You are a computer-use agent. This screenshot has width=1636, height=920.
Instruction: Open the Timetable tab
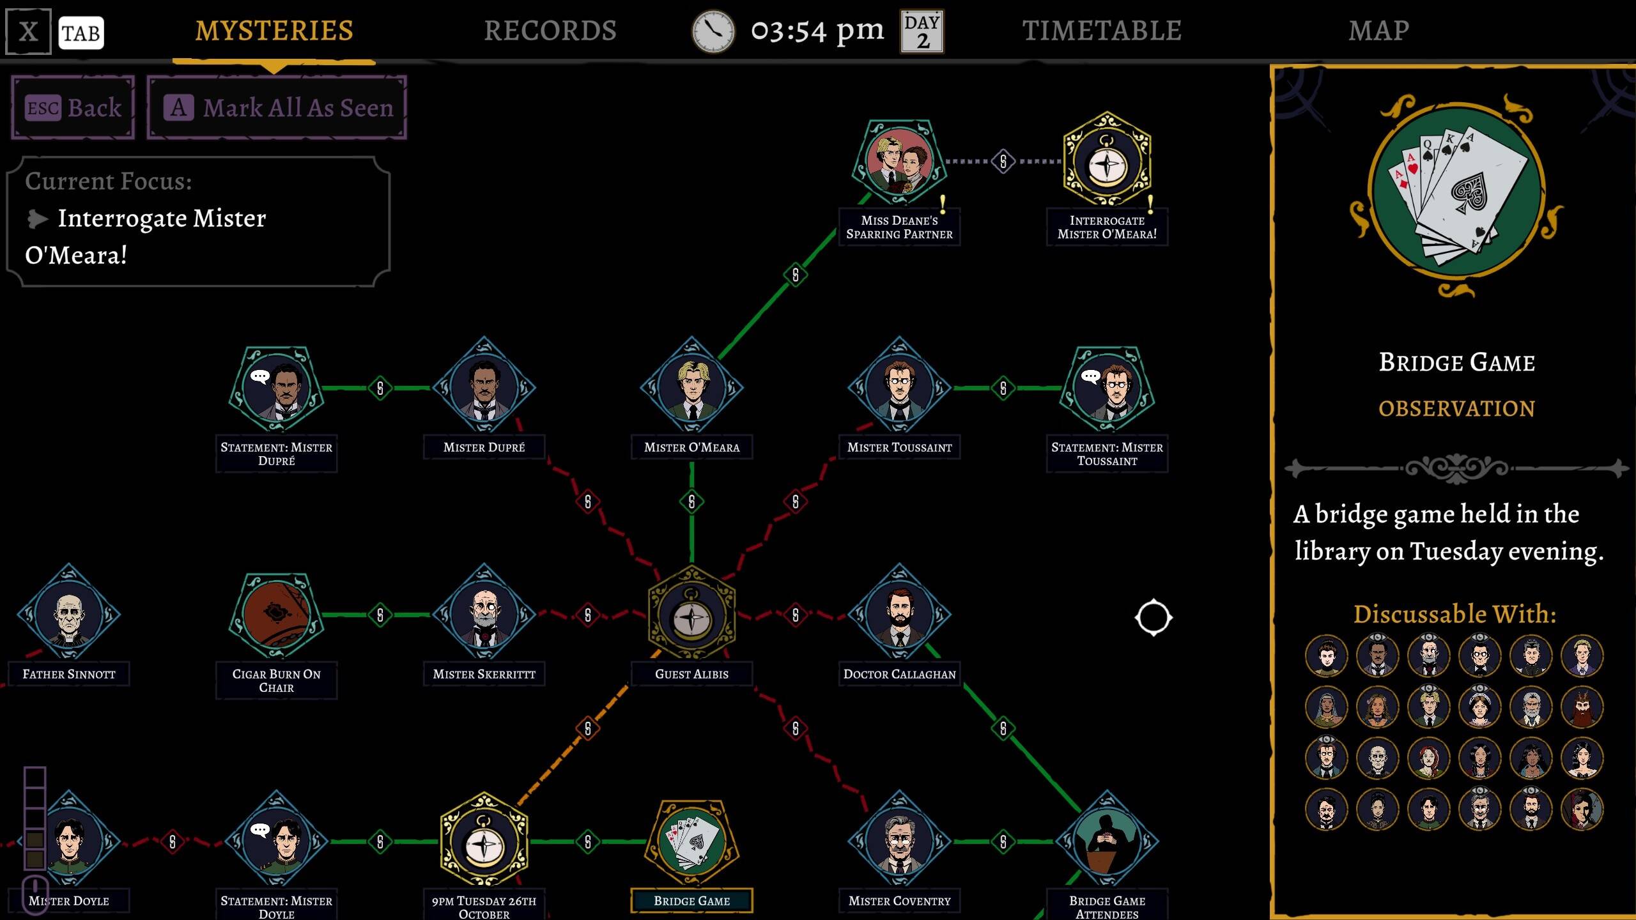coord(1102,31)
